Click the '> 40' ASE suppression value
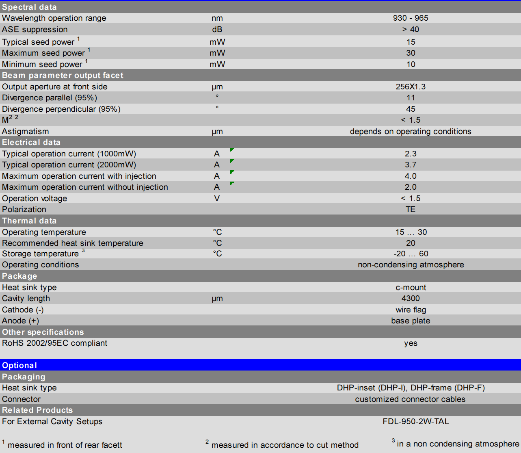The width and height of the screenshot is (521, 453). (x=411, y=30)
